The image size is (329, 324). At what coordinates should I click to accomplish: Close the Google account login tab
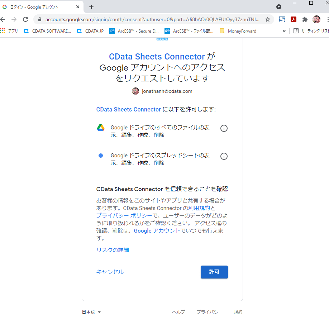click(78, 7)
